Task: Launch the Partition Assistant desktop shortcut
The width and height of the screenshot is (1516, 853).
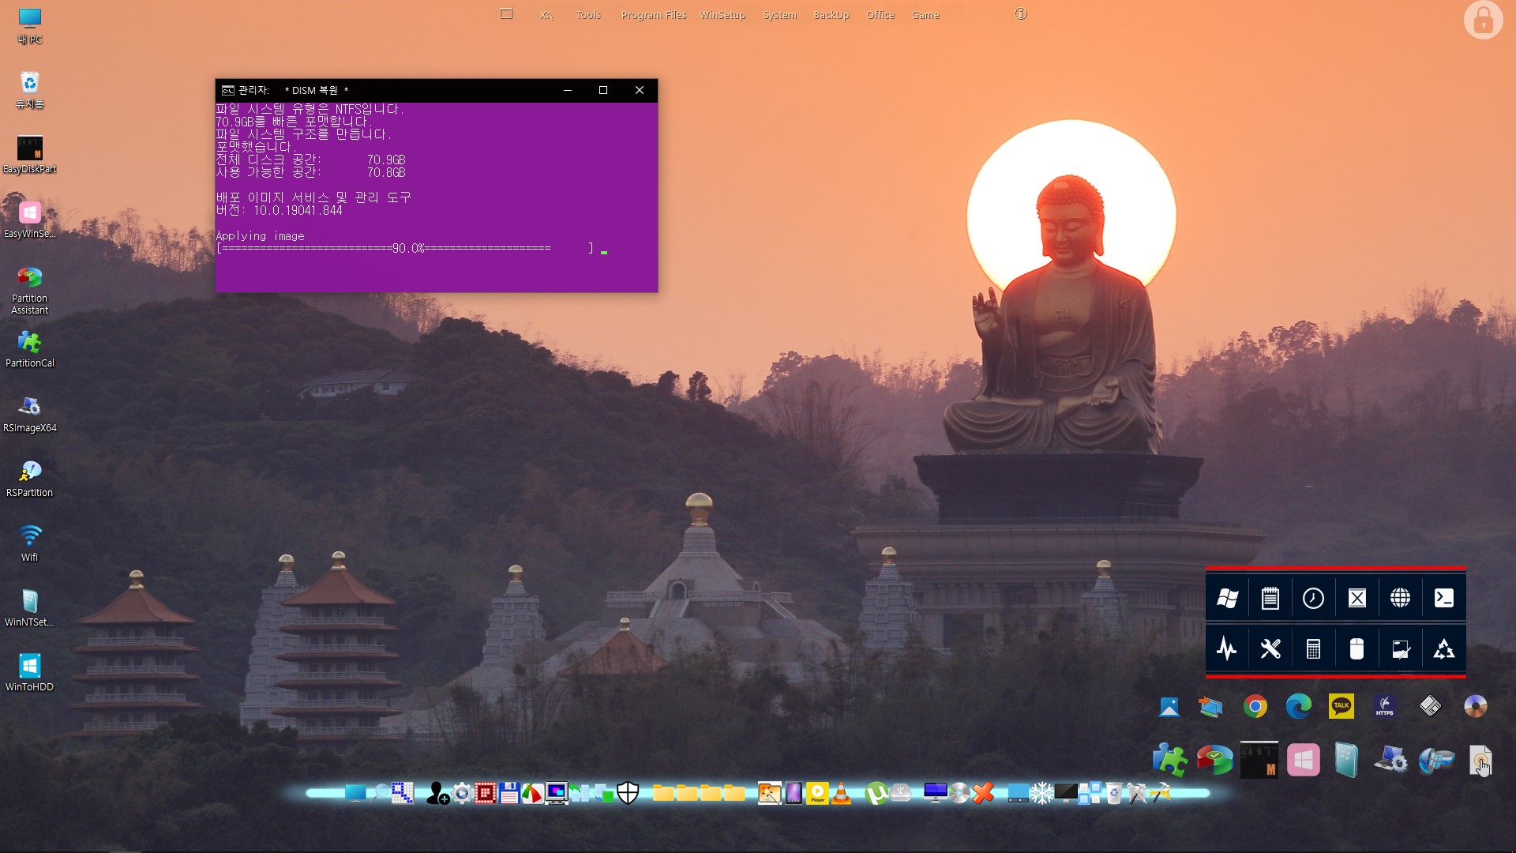Action: click(x=30, y=291)
